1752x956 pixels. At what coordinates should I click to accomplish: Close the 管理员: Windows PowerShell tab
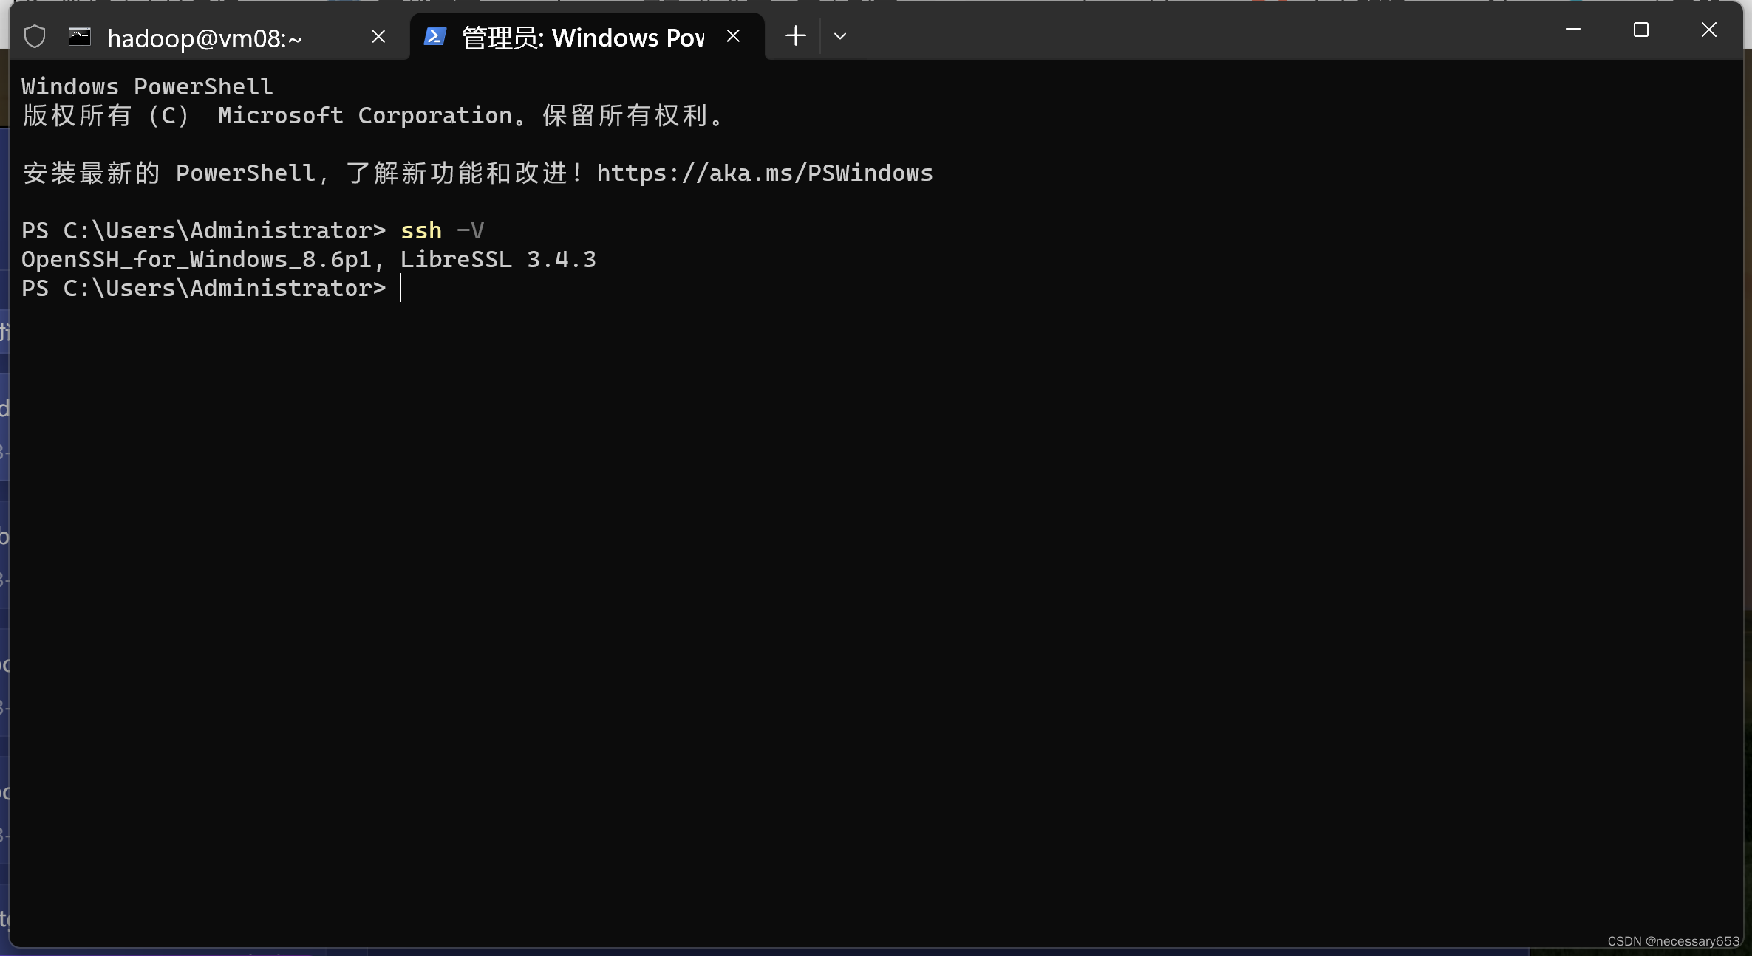[733, 36]
